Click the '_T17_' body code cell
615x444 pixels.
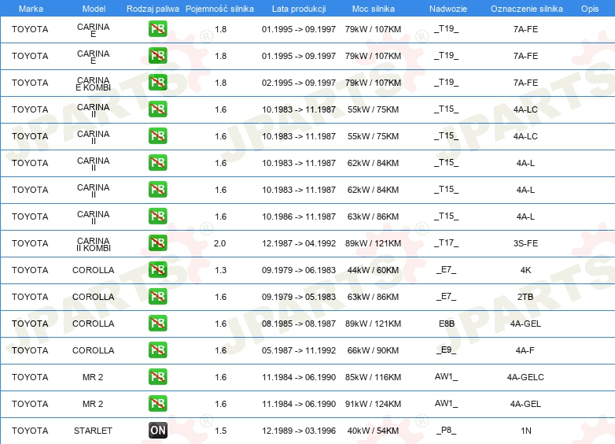[447, 243]
